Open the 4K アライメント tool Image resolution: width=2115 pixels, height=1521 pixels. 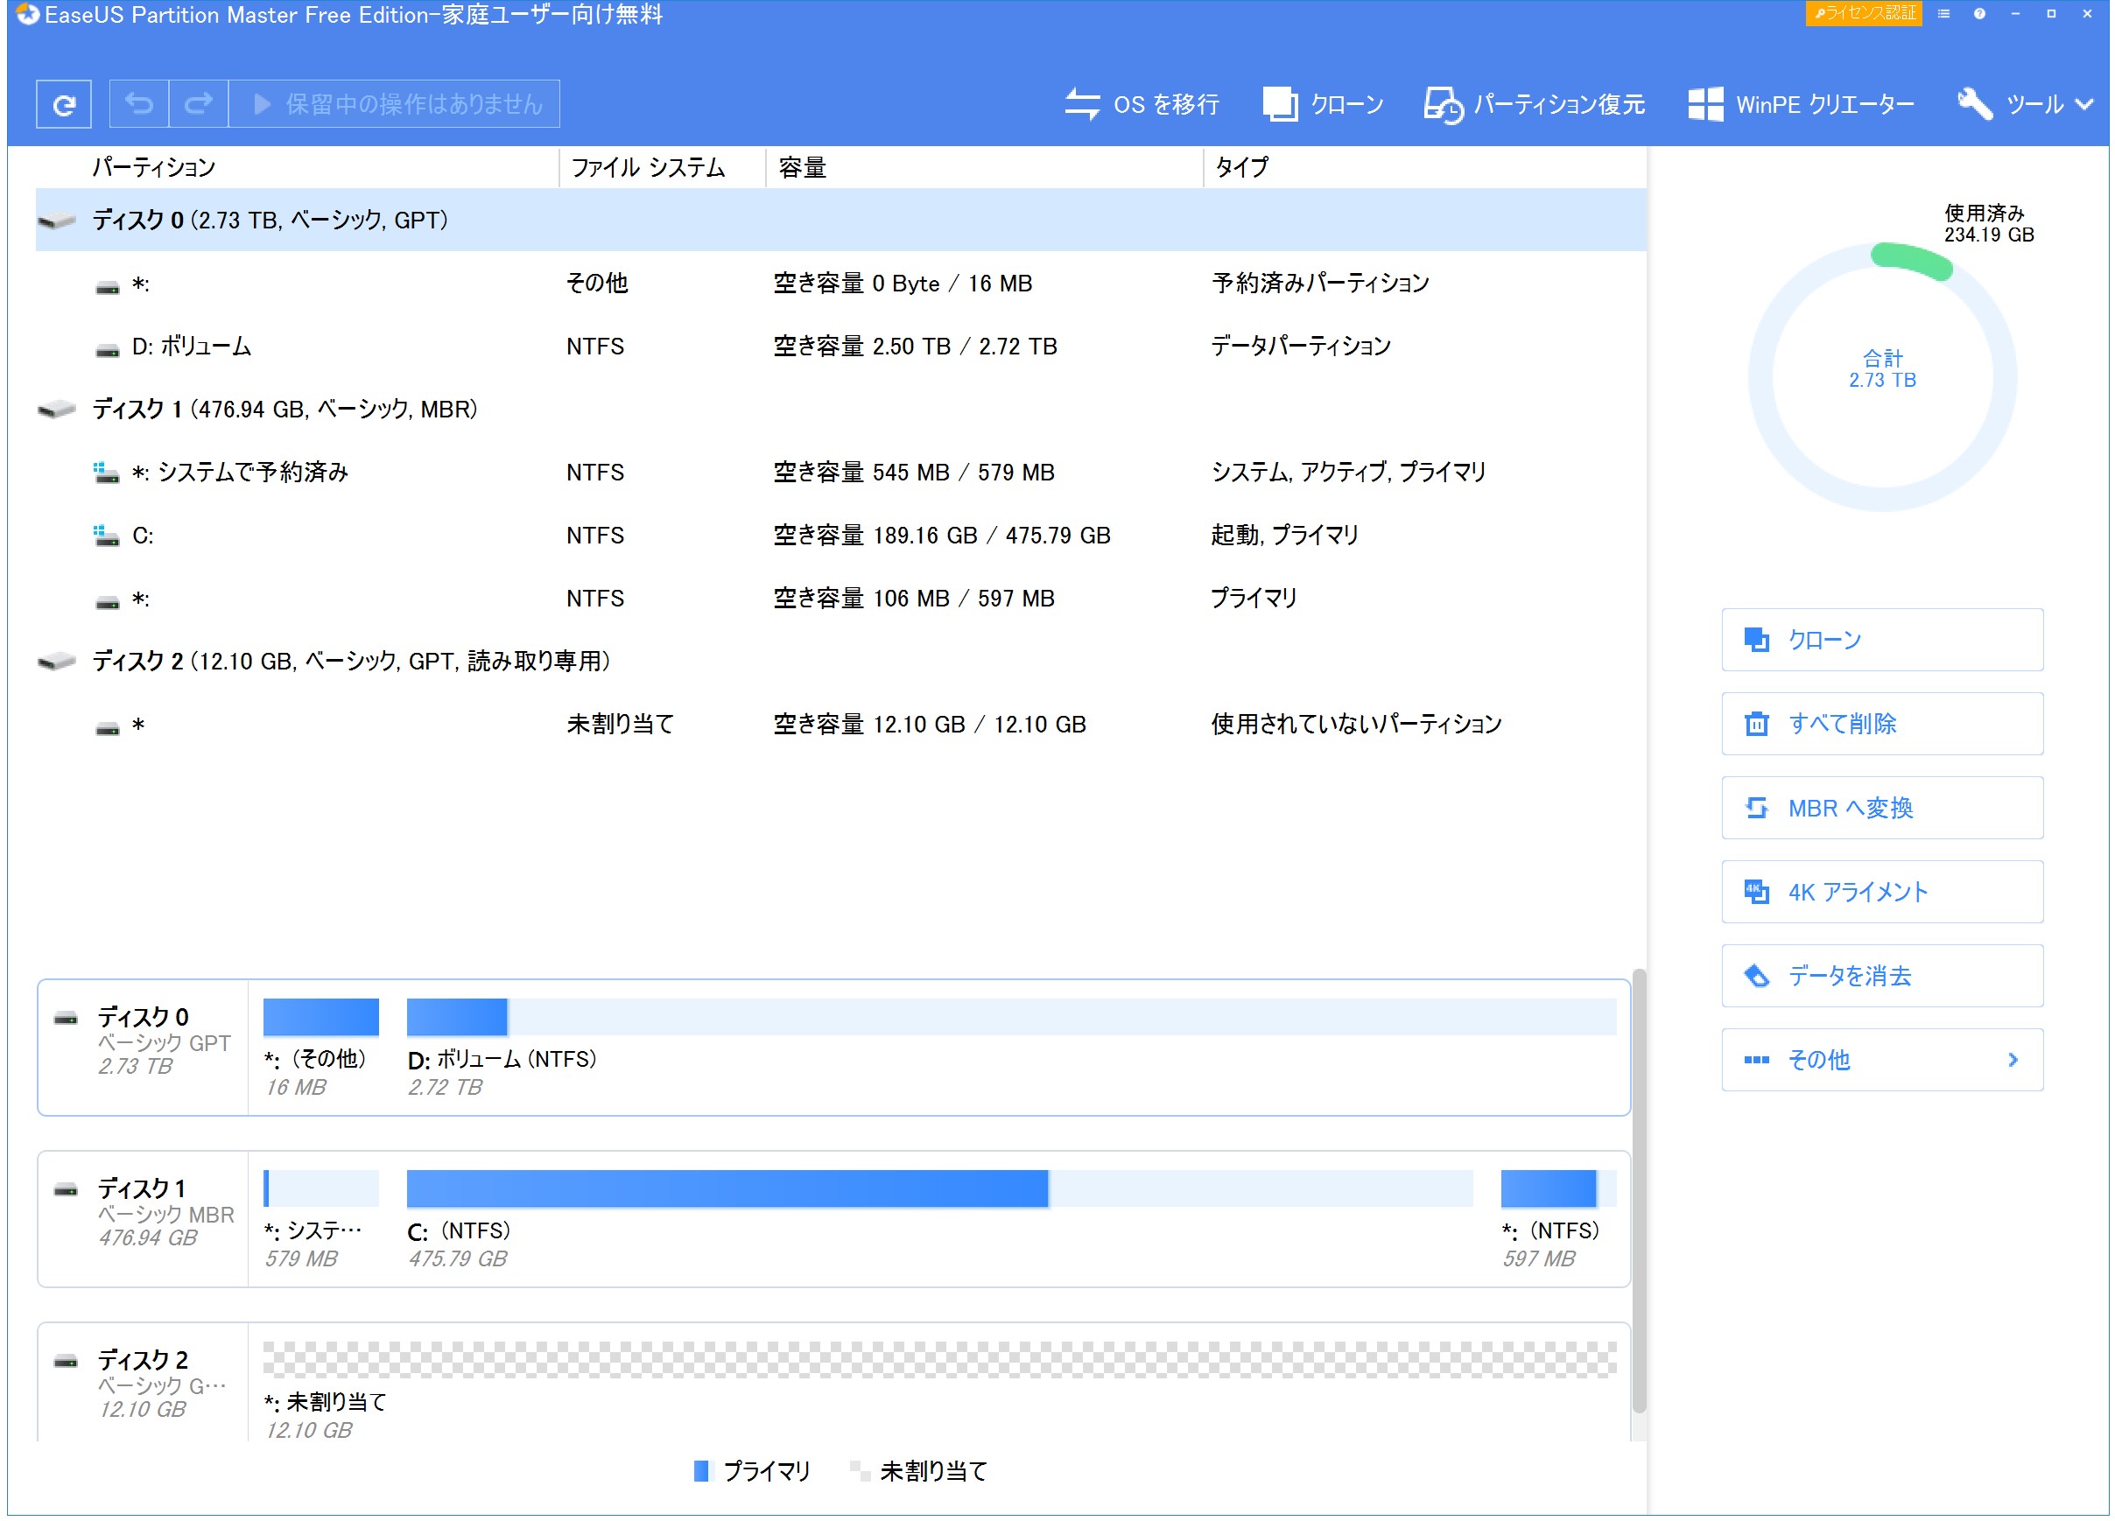1881,892
